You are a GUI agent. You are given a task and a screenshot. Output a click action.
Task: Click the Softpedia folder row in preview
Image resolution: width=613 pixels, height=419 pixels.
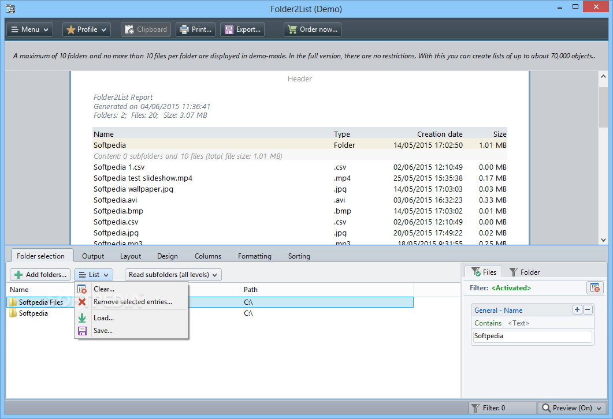pyautogui.click(x=300, y=145)
